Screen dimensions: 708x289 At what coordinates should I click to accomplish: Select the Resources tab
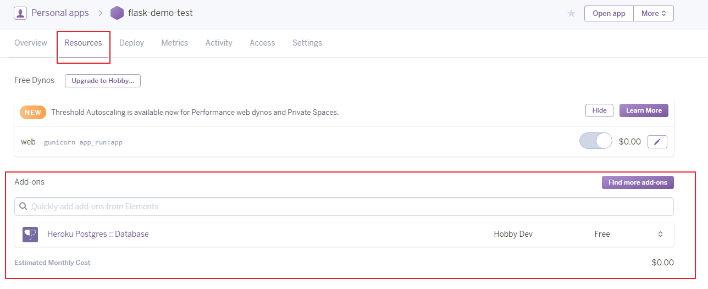[x=84, y=43]
